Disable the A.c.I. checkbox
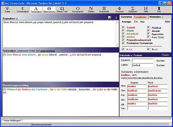Image resolution: width=173 pixels, height=127 pixels. [123, 49]
